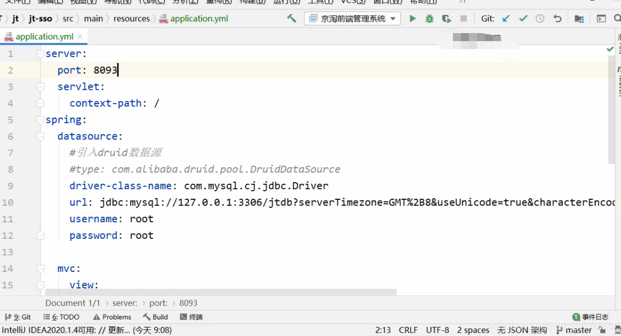Collapse the view: block fold marker
Screen dimensions: 621x336
point(40,285)
